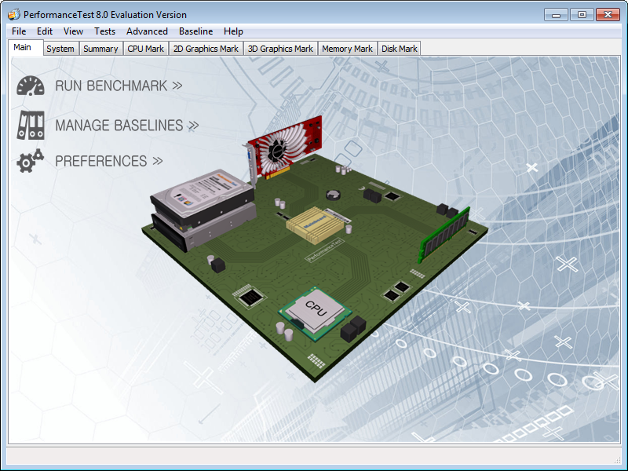This screenshot has width=628, height=471.
Task: Click the PerformanceTest app icon in title bar
Action: click(13, 15)
